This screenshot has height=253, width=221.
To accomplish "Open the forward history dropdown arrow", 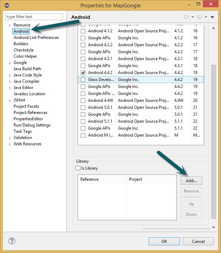I will point(206,17).
